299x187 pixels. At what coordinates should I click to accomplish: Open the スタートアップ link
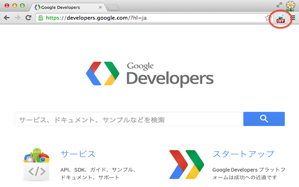(243, 154)
